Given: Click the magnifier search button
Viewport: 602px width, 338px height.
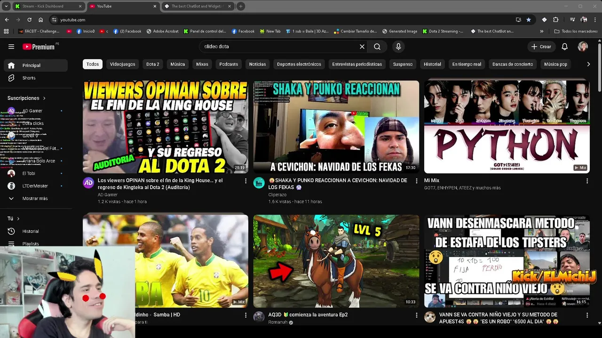Looking at the screenshot, I should click(x=377, y=46).
